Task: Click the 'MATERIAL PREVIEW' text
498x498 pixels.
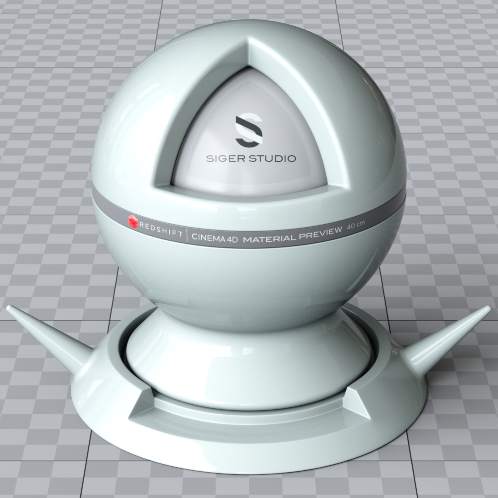Action: (x=292, y=235)
